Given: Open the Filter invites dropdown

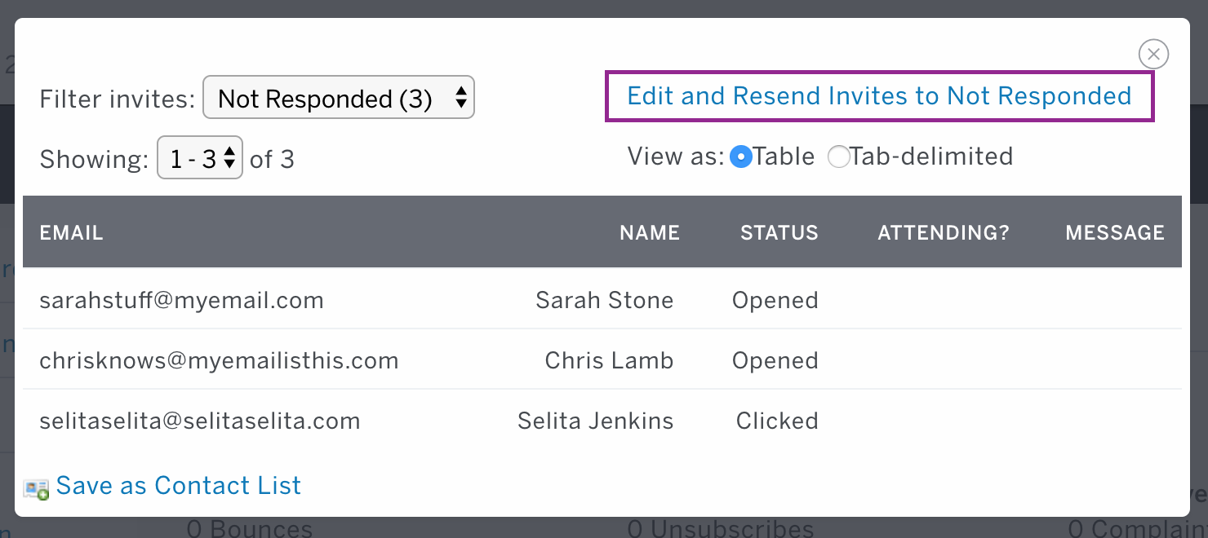Looking at the screenshot, I should [x=339, y=98].
